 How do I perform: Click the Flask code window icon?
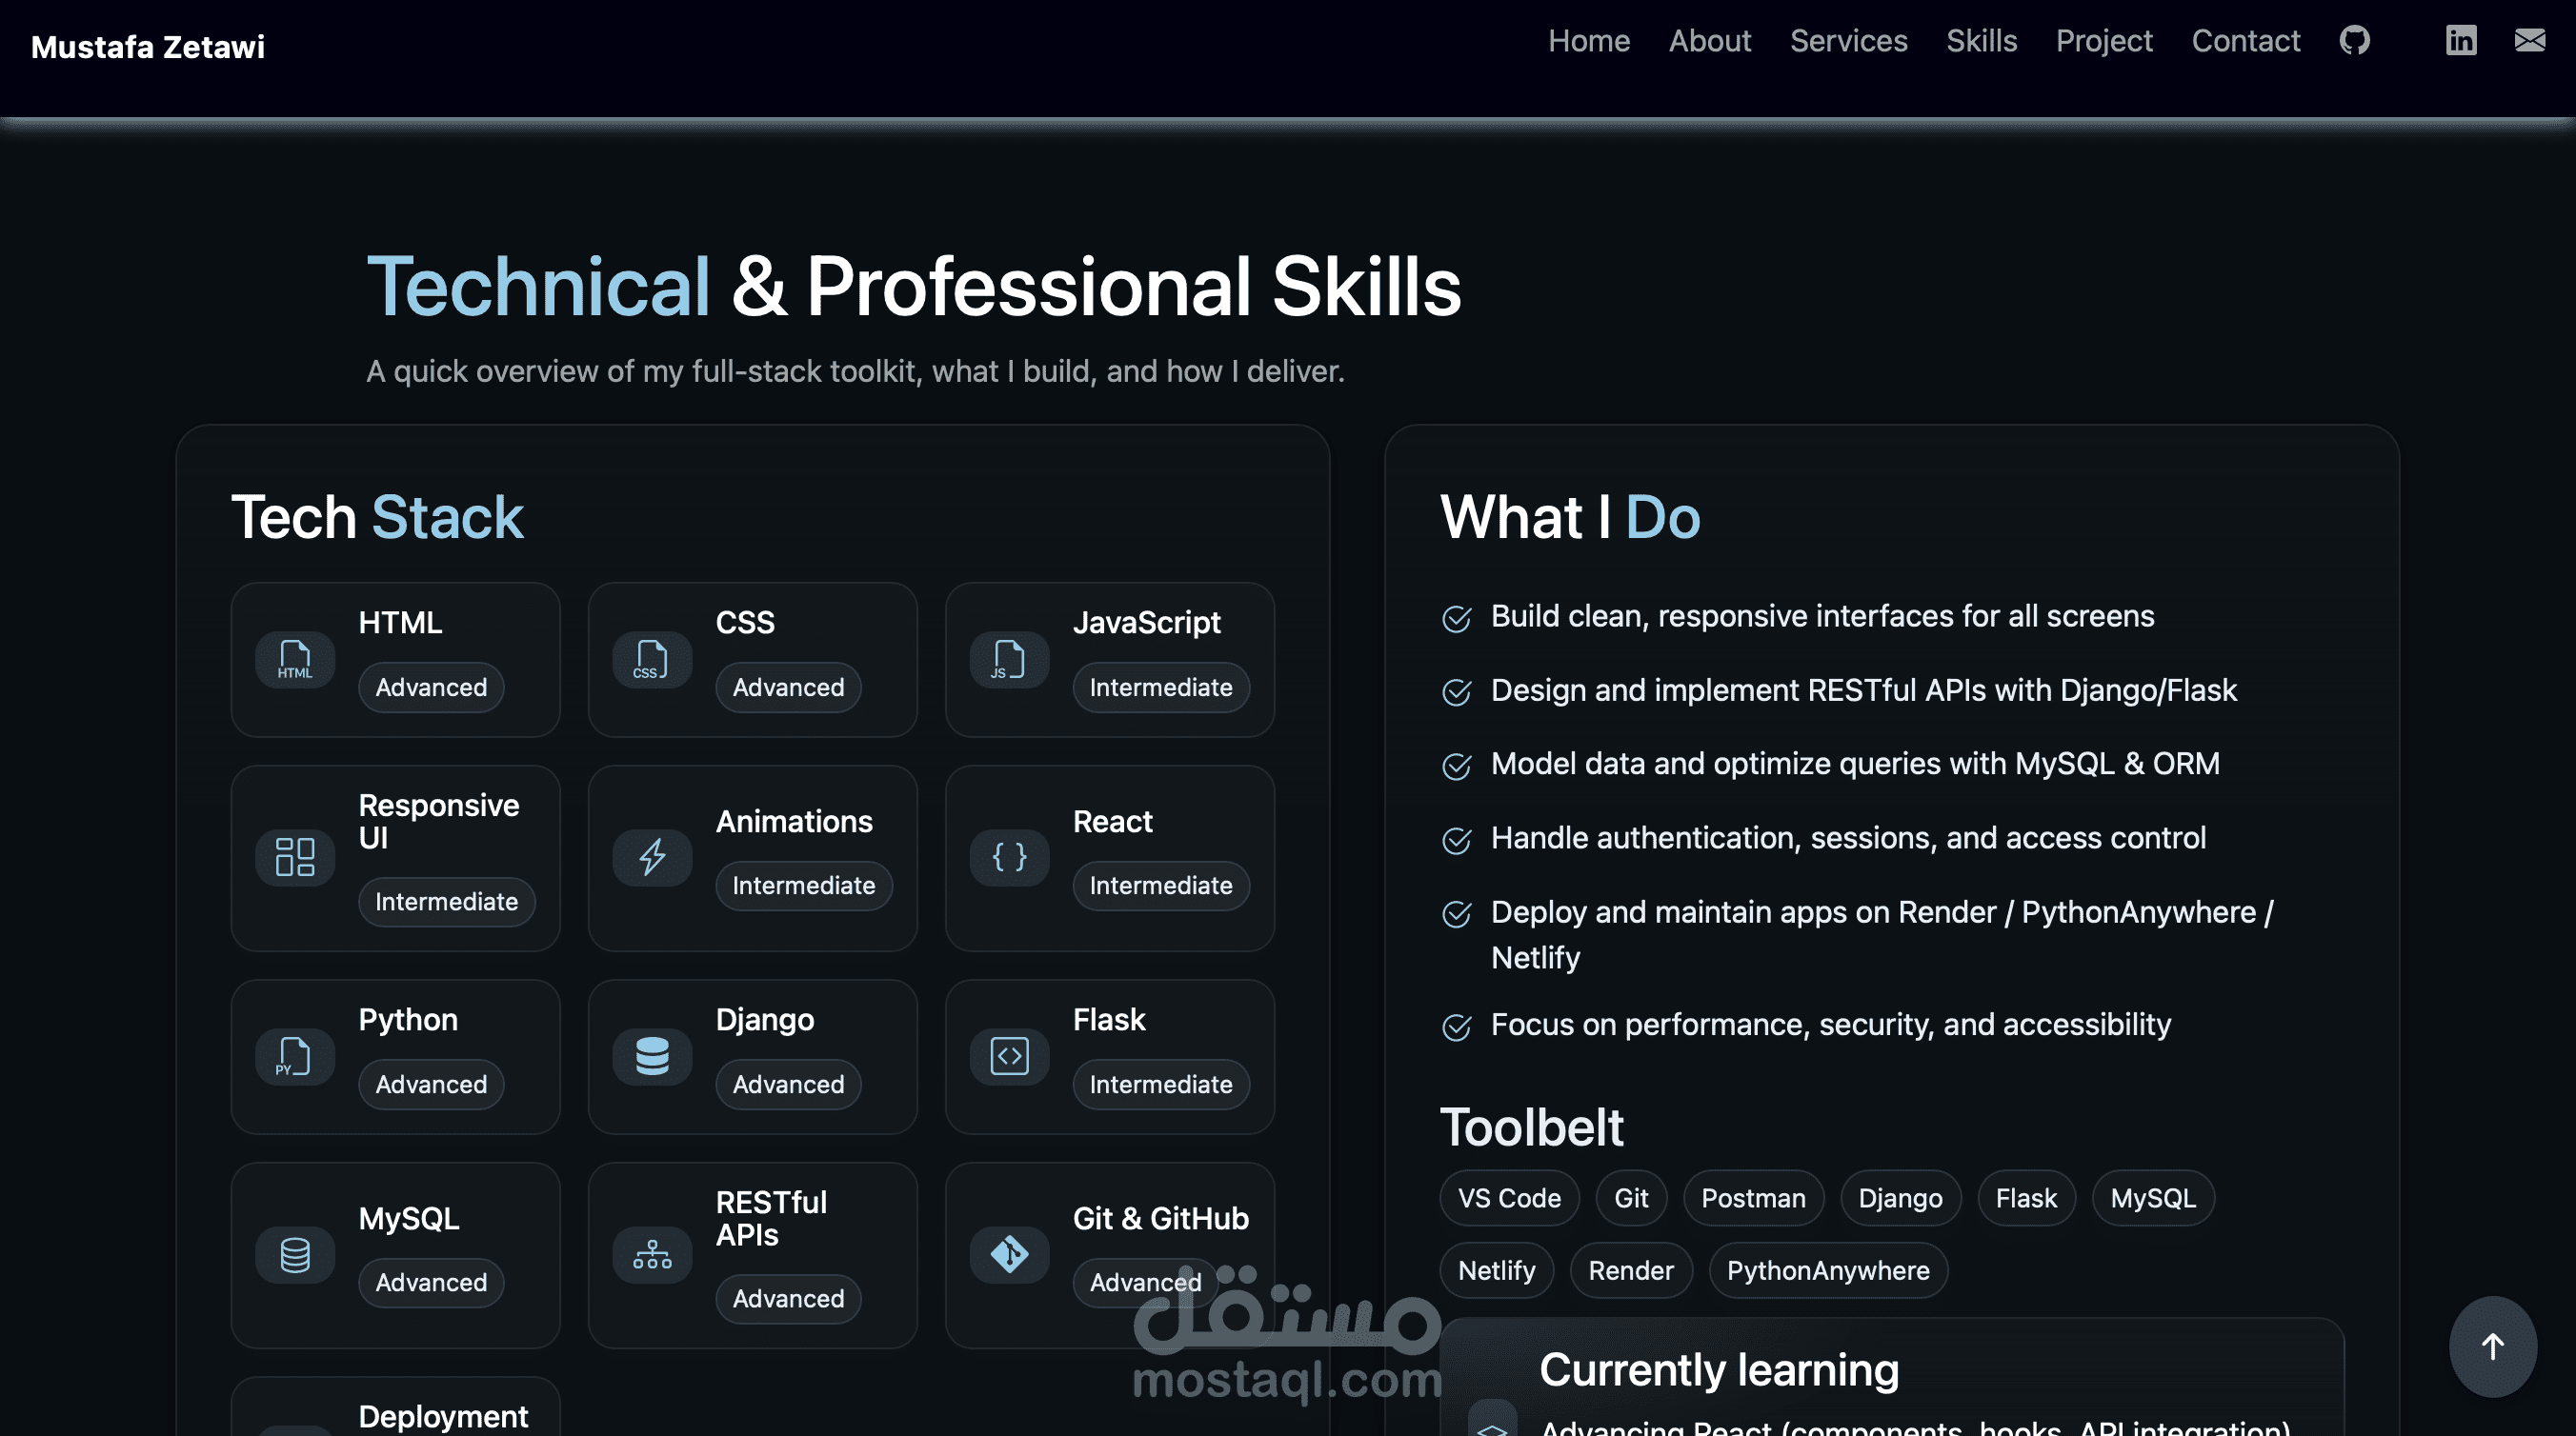pyautogui.click(x=1009, y=1056)
